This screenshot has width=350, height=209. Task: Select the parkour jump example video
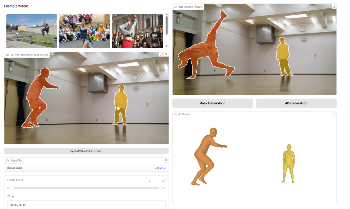32,31
